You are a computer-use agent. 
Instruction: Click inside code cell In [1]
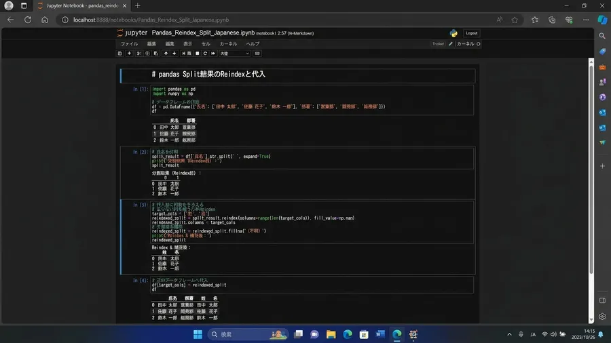click(312, 100)
